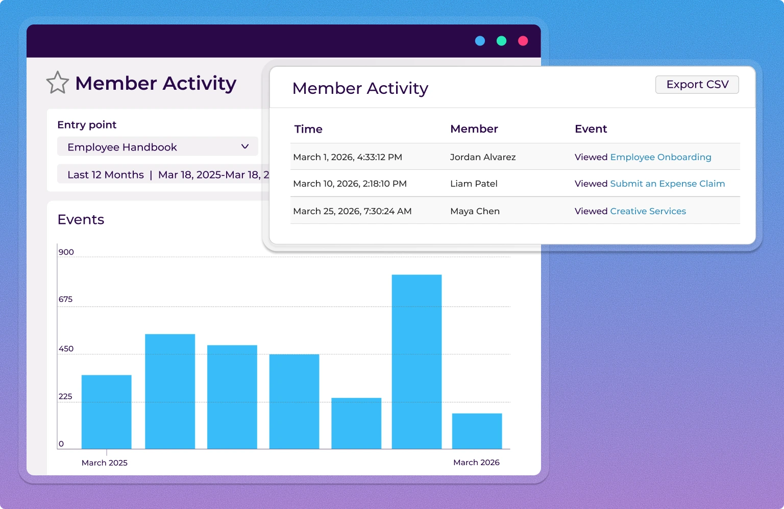
Task: Expand the chevron on the Employee Handbook selector
Action: point(244,146)
